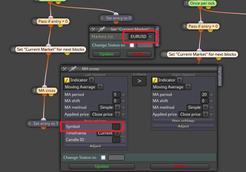
Task: Click the Left Operand MA shift field
Action: point(116,101)
